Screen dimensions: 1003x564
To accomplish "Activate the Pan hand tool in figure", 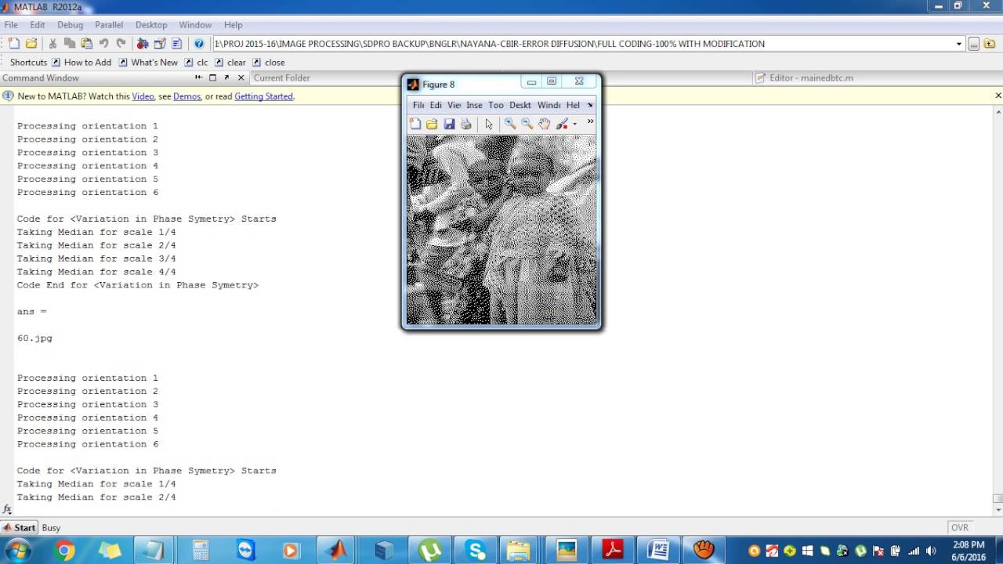I will click(x=544, y=124).
